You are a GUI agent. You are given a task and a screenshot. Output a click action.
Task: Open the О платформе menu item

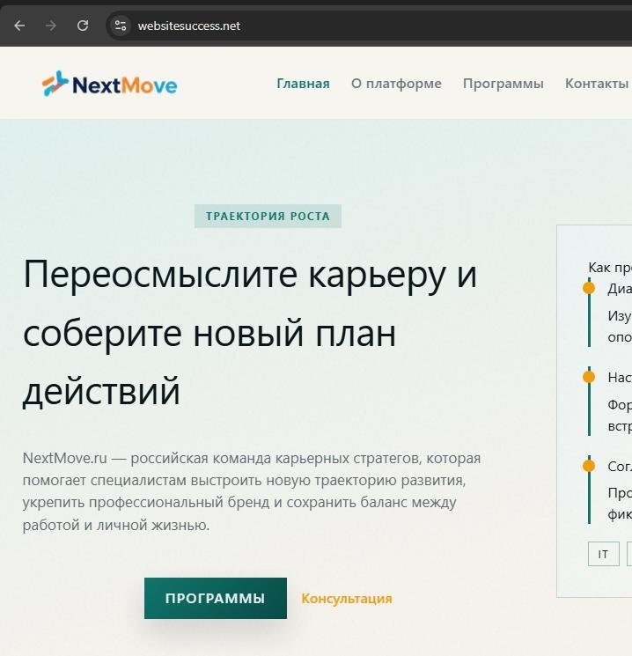click(396, 84)
